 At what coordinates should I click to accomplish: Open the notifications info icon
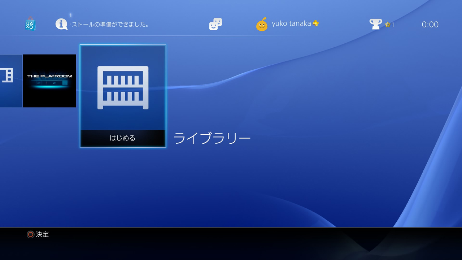click(x=62, y=24)
